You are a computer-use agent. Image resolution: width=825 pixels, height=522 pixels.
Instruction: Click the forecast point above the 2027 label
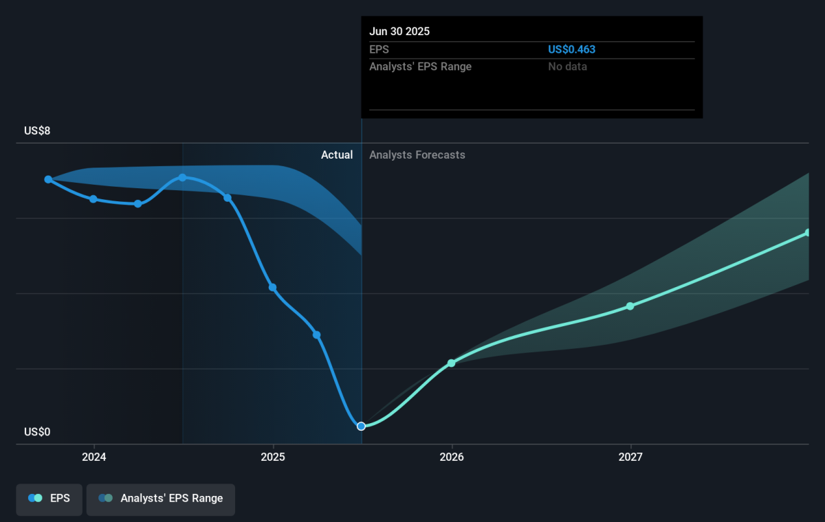tap(630, 306)
